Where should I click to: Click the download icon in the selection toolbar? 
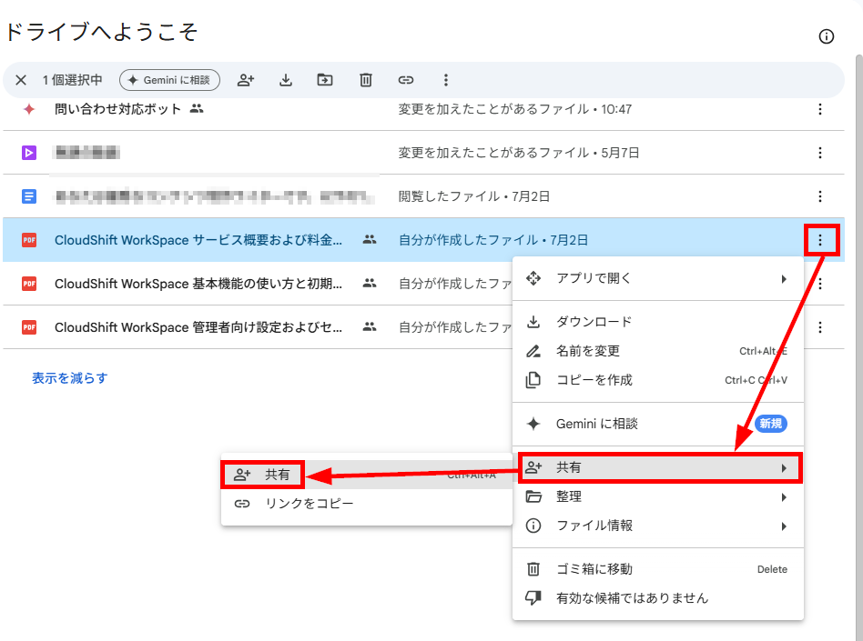(285, 80)
